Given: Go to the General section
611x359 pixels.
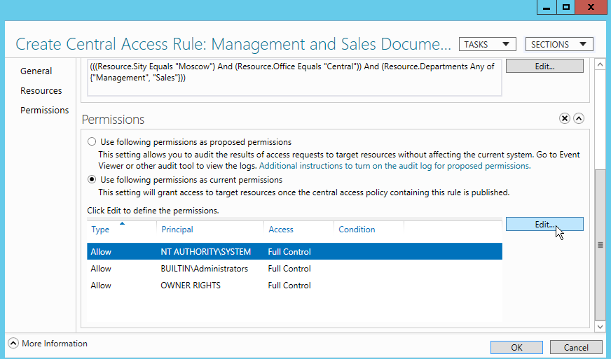Looking at the screenshot, I should [x=36, y=71].
